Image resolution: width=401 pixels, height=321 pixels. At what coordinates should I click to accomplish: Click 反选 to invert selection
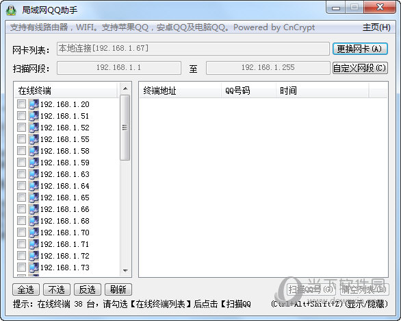tap(88, 289)
